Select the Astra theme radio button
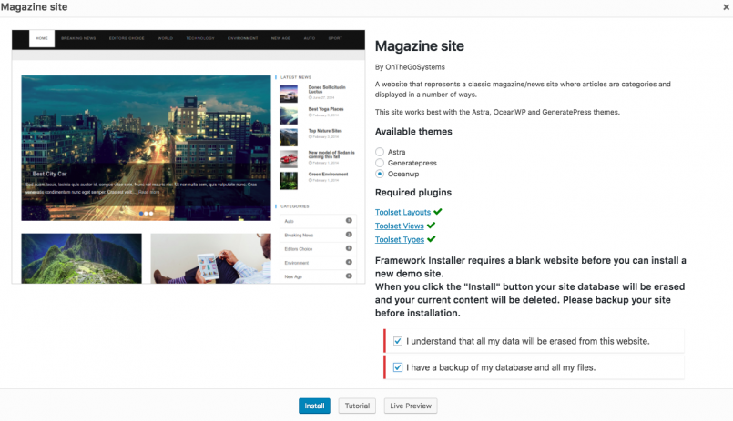 pyautogui.click(x=380, y=152)
